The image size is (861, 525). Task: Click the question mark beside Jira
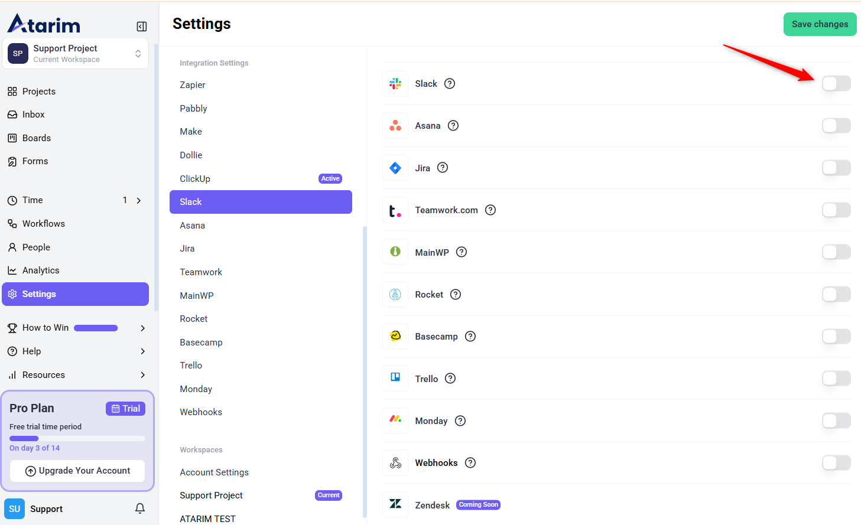443,168
